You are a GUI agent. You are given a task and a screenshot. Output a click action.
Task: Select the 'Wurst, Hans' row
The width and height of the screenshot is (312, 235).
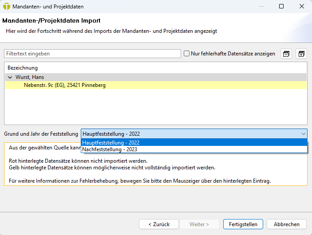point(30,77)
